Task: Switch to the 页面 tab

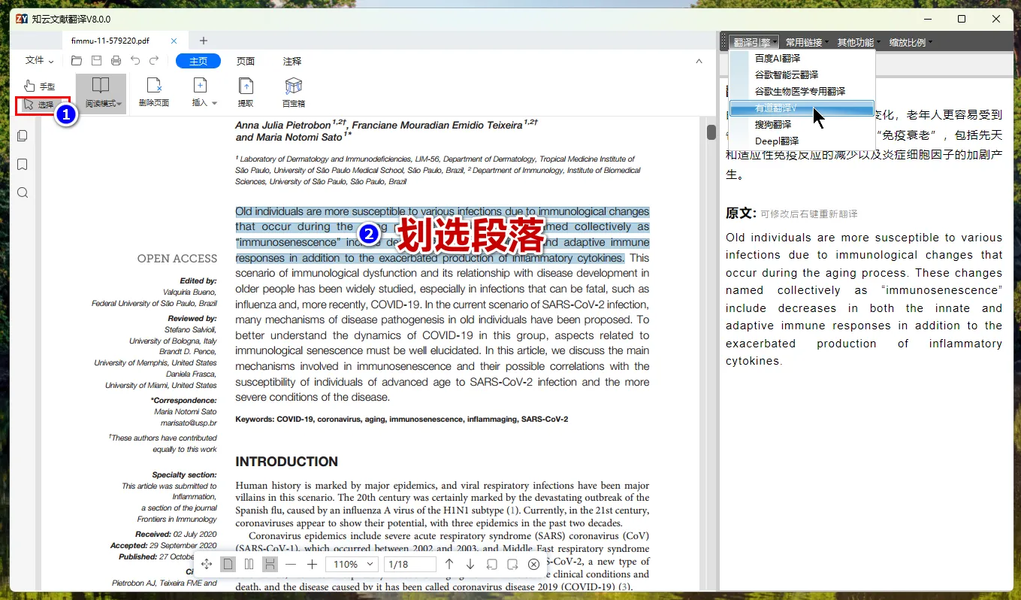Action: 245,61
